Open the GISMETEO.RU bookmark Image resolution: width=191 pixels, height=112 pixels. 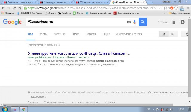coord(30,13)
